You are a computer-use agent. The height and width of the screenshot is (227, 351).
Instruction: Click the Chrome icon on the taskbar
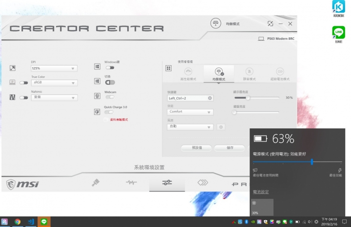tap(18, 222)
